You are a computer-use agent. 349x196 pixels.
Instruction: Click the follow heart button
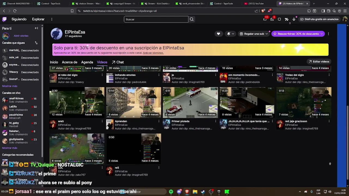(218, 34)
